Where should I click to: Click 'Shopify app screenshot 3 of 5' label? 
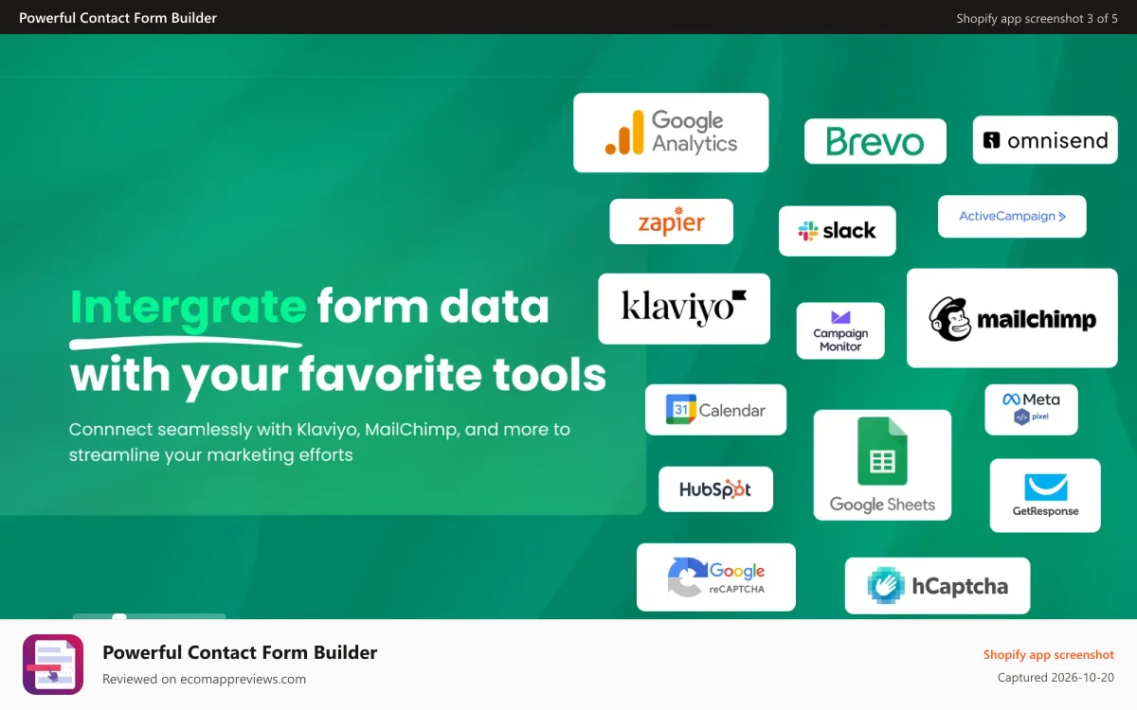tap(1037, 18)
